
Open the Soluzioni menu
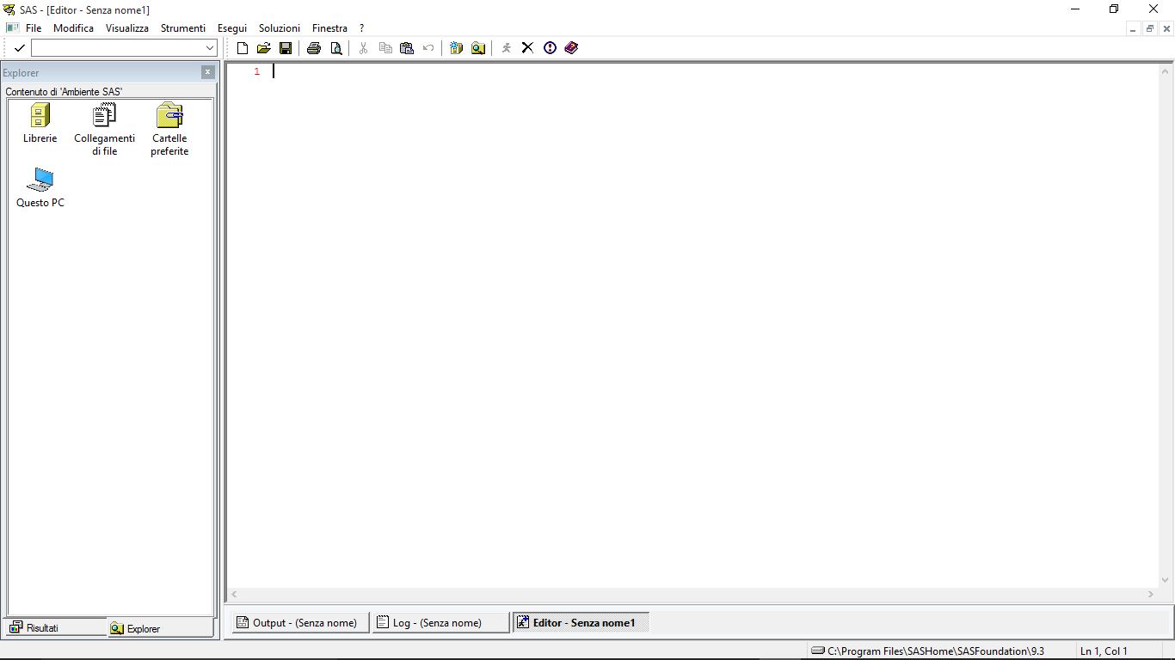tap(279, 27)
